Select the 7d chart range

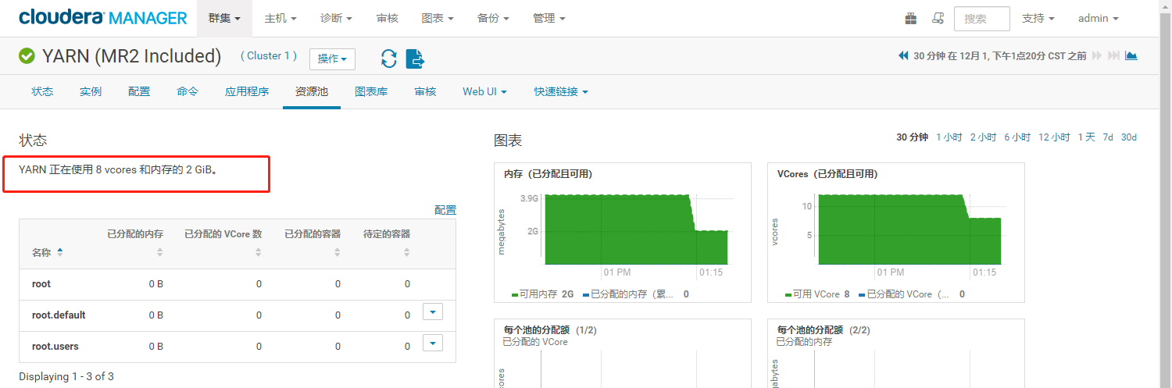point(1108,137)
